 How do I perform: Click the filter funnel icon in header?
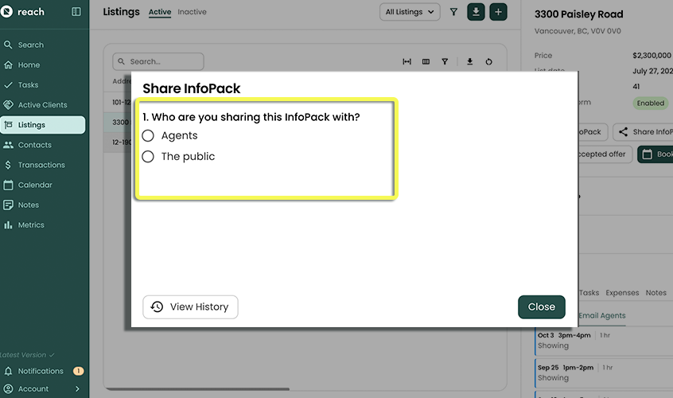pos(453,12)
